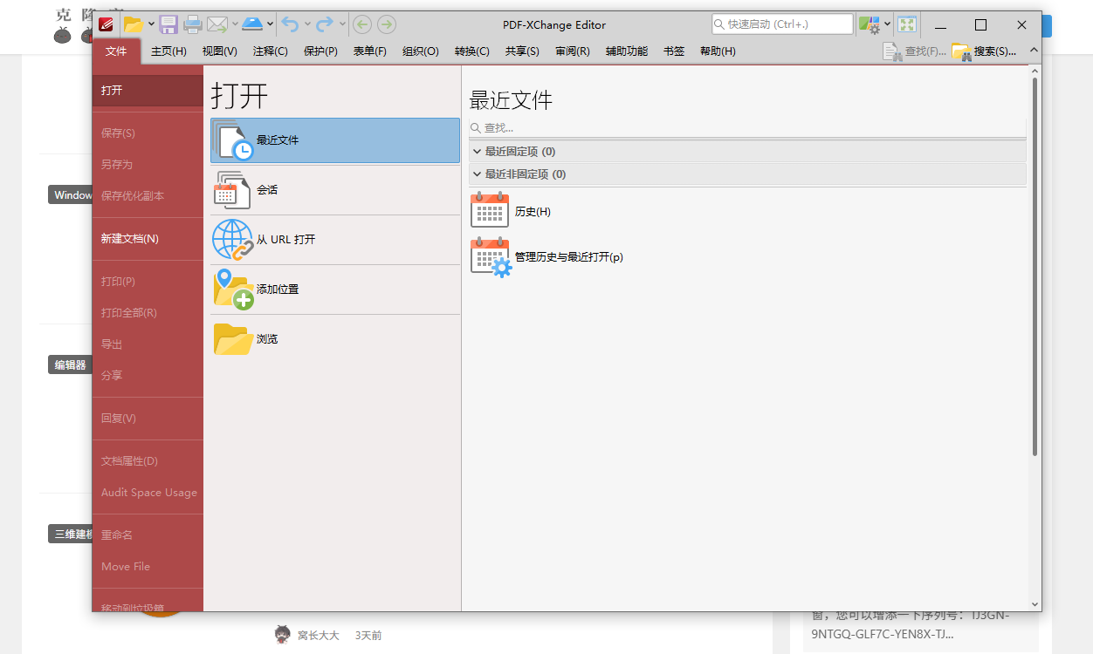Screen dimensions: 1093x654
Task: Click the UI options icon with gear
Action: pos(869,24)
